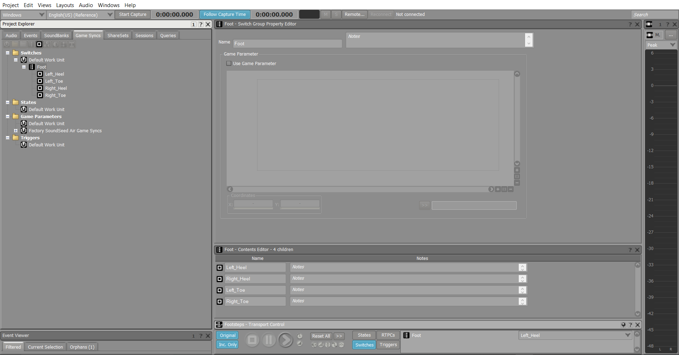Screen dimensions: 679x355
Task: Collapse the Game Parameters folder
Action: (x=7, y=116)
